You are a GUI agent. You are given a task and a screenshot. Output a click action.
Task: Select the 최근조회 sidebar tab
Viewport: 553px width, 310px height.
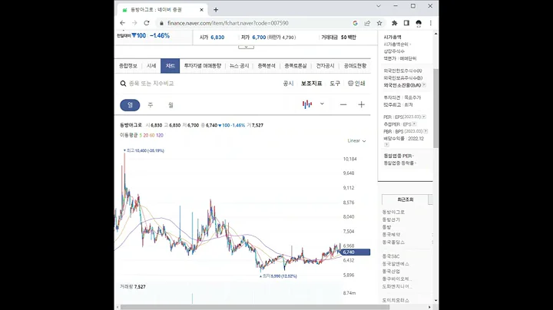coord(406,200)
